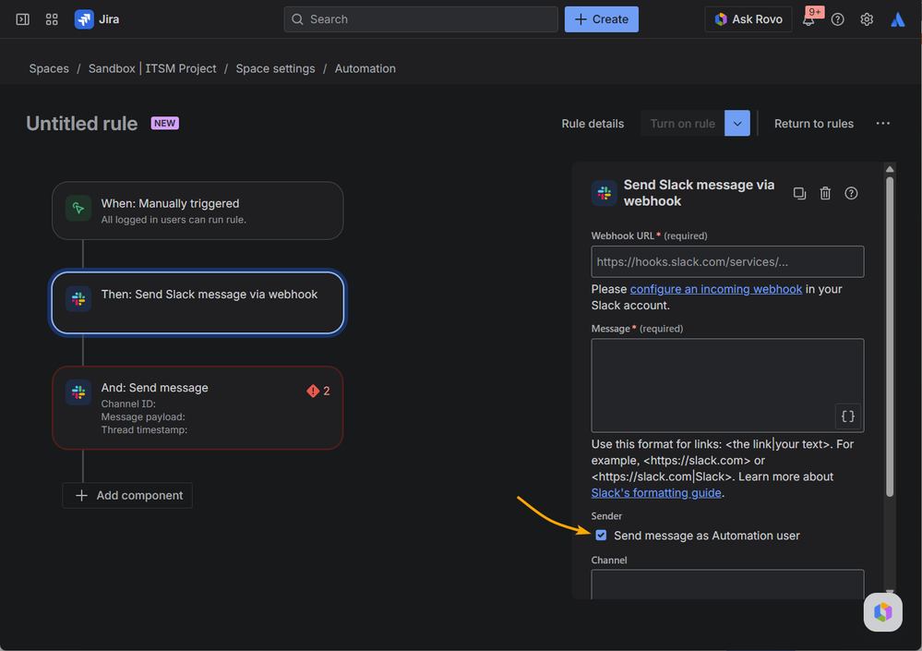Duplicate the Slack webhook component
This screenshot has width=922, height=651.
pyautogui.click(x=799, y=193)
